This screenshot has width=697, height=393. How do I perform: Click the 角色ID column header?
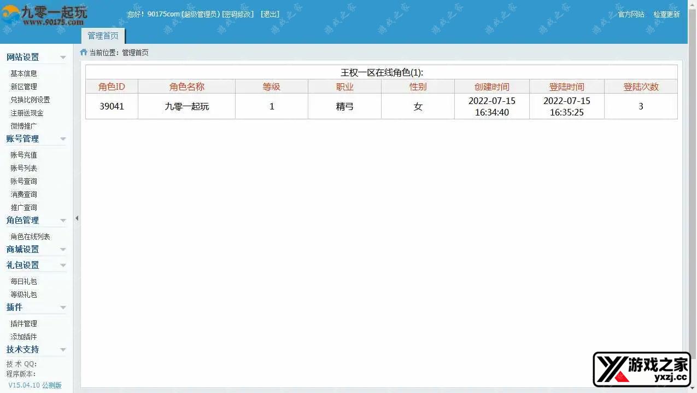112,86
